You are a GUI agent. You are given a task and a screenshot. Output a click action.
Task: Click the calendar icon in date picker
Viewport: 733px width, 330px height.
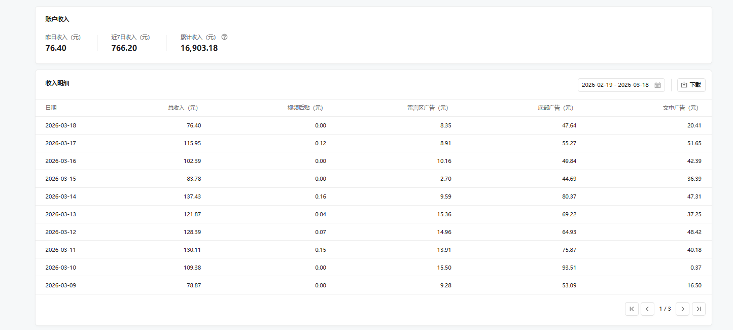pyautogui.click(x=657, y=85)
